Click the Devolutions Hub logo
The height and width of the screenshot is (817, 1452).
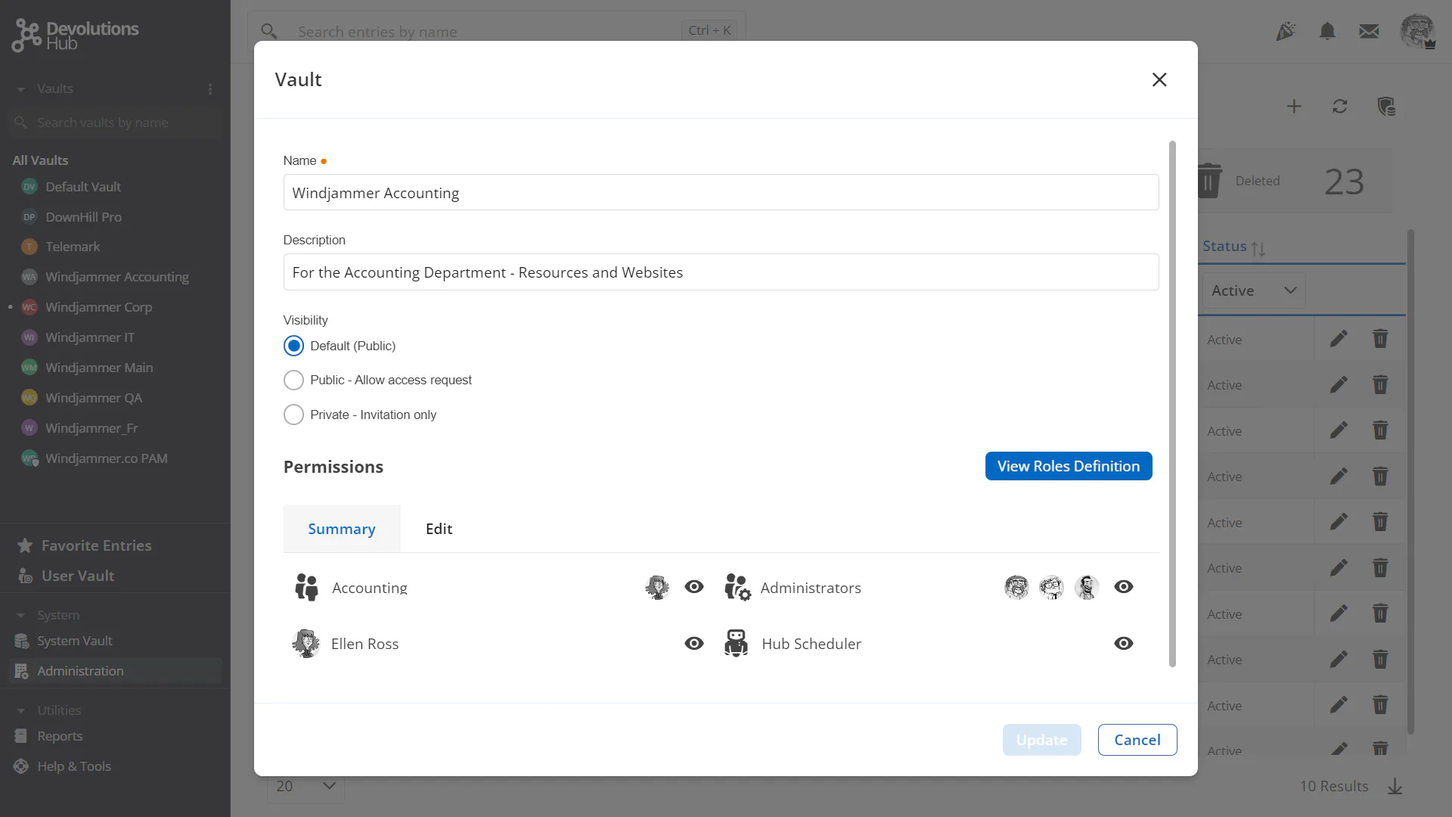[x=76, y=35]
